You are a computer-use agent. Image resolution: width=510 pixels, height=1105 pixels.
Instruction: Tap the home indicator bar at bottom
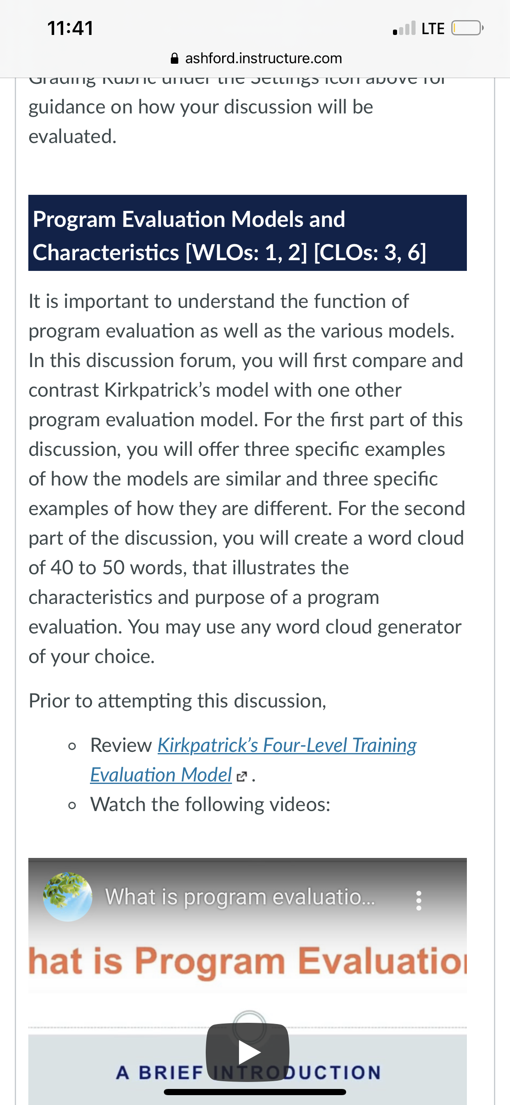click(x=255, y=1092)
